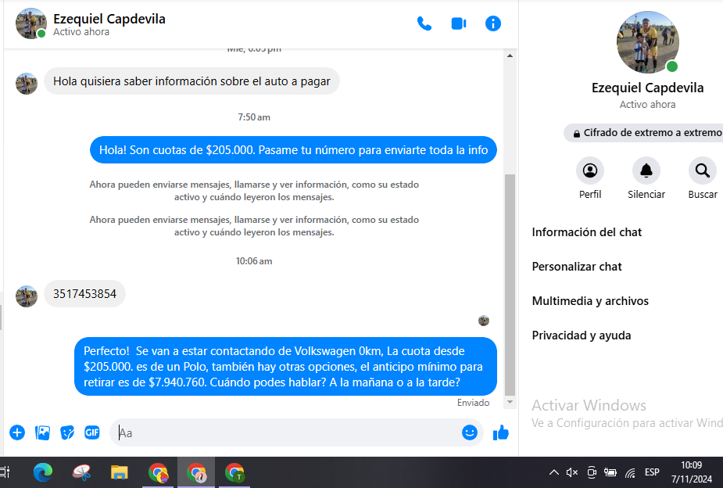Choose a sticker from the sticker icon

point(67,432)
